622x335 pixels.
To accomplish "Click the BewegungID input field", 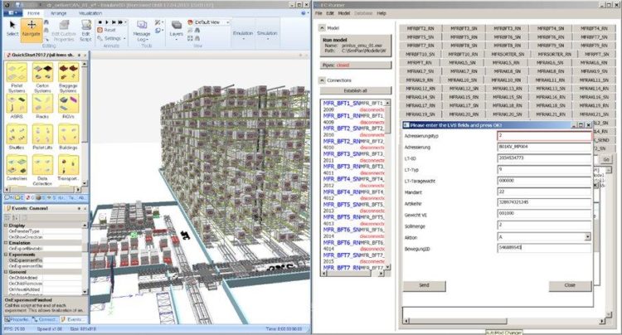I will tap(544, 248).
